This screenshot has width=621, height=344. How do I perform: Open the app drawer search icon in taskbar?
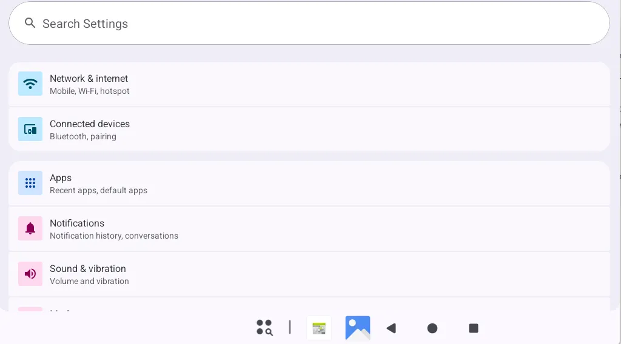[x=264, y=328]
